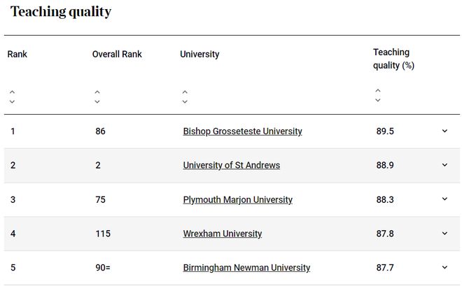Click the Teaching quality (%) column header
The image size is (462, 286).
pyautogui.click(x=393, y=59)
